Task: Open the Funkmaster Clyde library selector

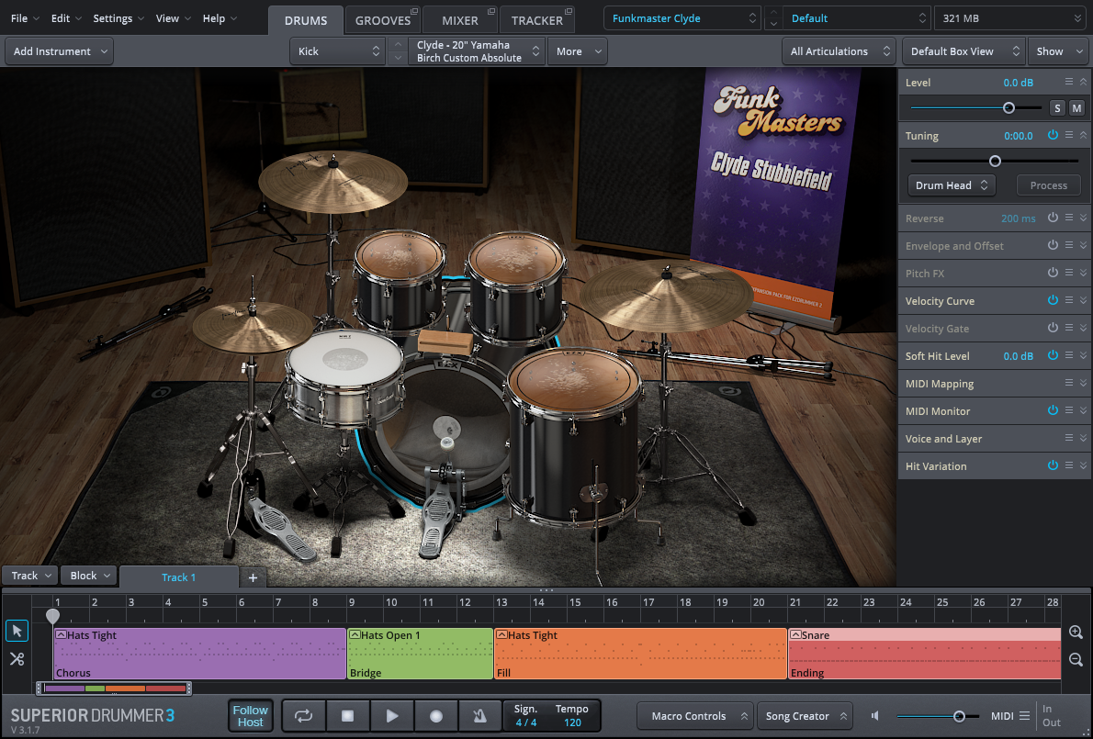Action: point(682,18)
